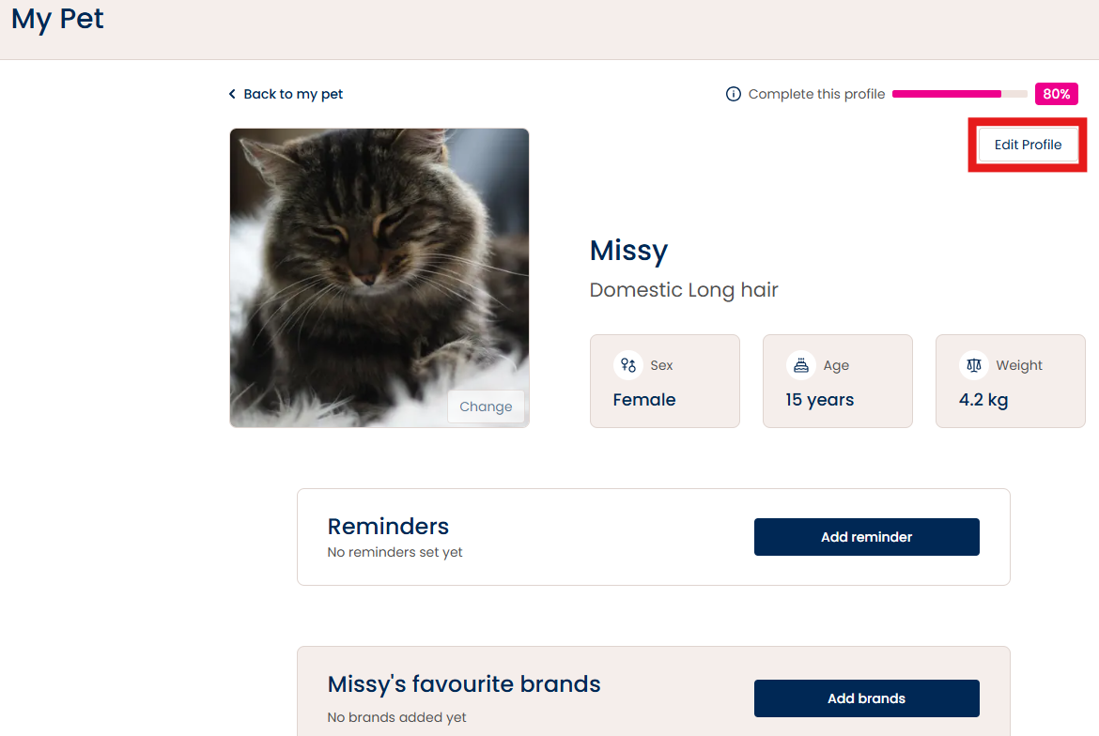This screenshot has height=736, width=1099.
Task: Click the weight scales icon
Action: coord(973,365)
